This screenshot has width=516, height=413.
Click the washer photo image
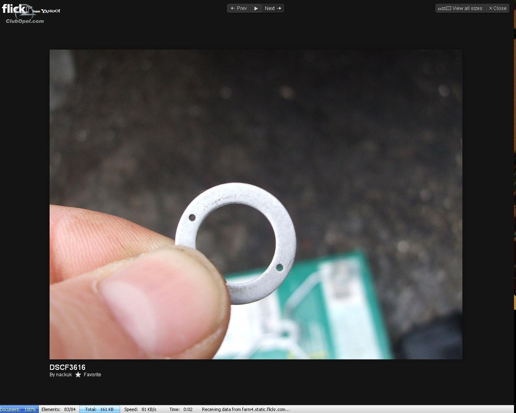pyautogui.click(x=256, y=204)
